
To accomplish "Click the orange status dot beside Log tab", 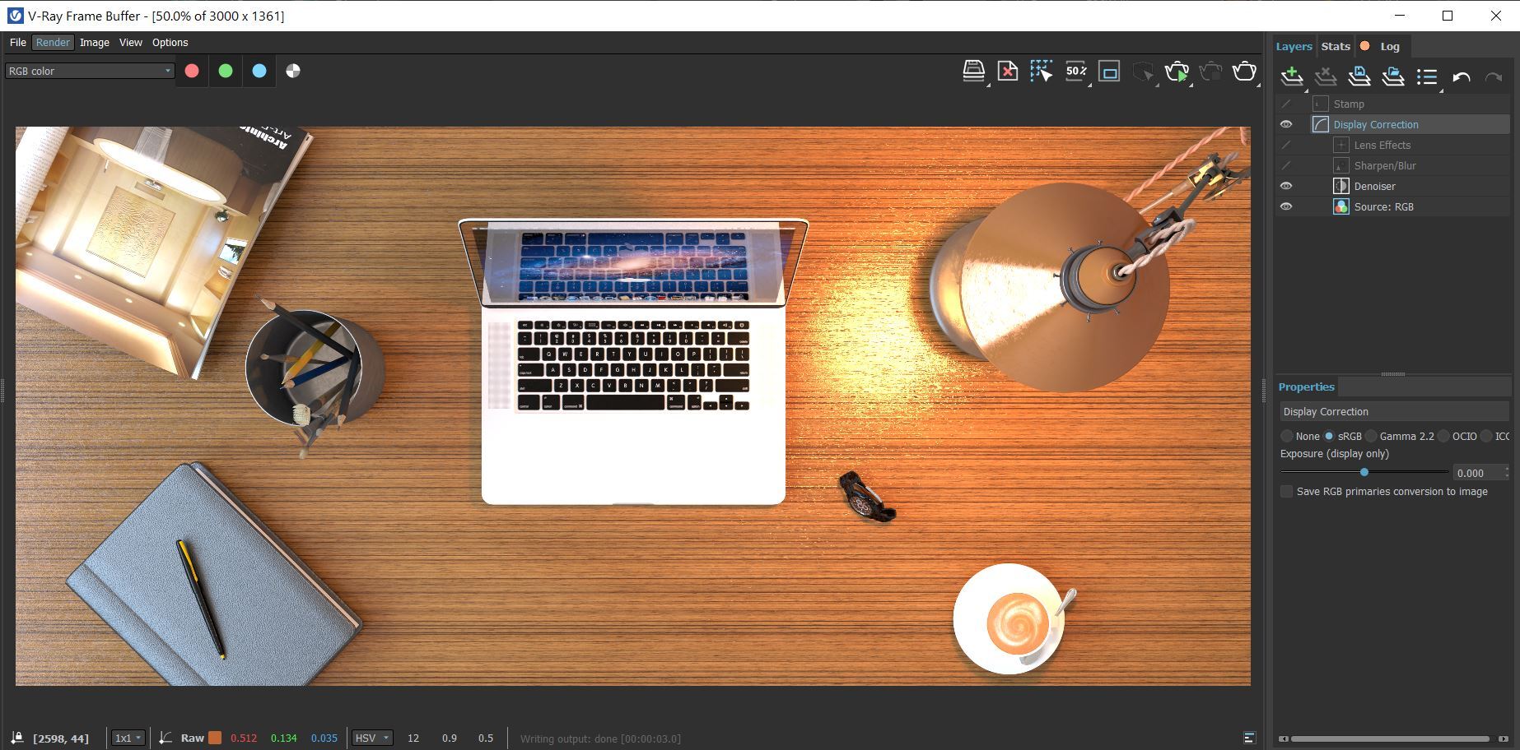I will click(1364, 46).
